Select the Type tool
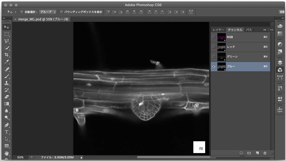 [7, 132]
